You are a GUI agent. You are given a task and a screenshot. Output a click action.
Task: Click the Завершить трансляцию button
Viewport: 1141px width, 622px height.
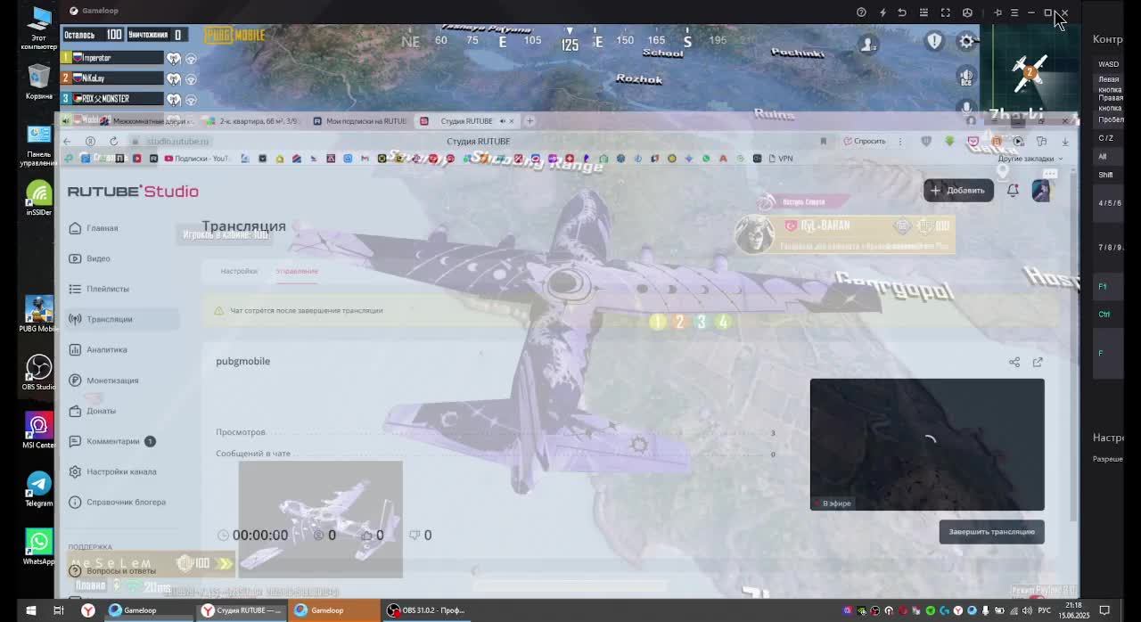pyautogui.click(x=991, y=532)
